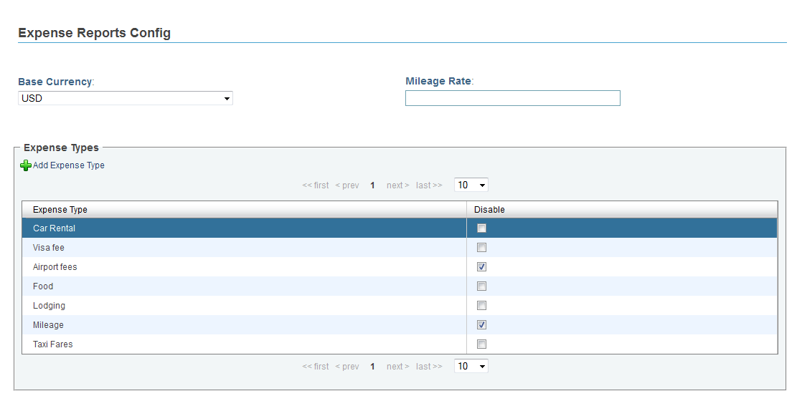
Task: Select the Taxi Fares row text
Action: tap(53, 344)
